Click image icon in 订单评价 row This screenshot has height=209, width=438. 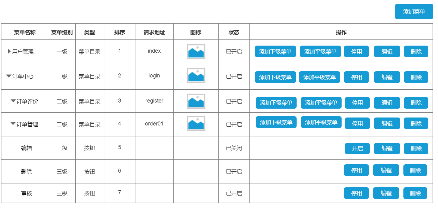pyautogui.click(x=196, y=101)
